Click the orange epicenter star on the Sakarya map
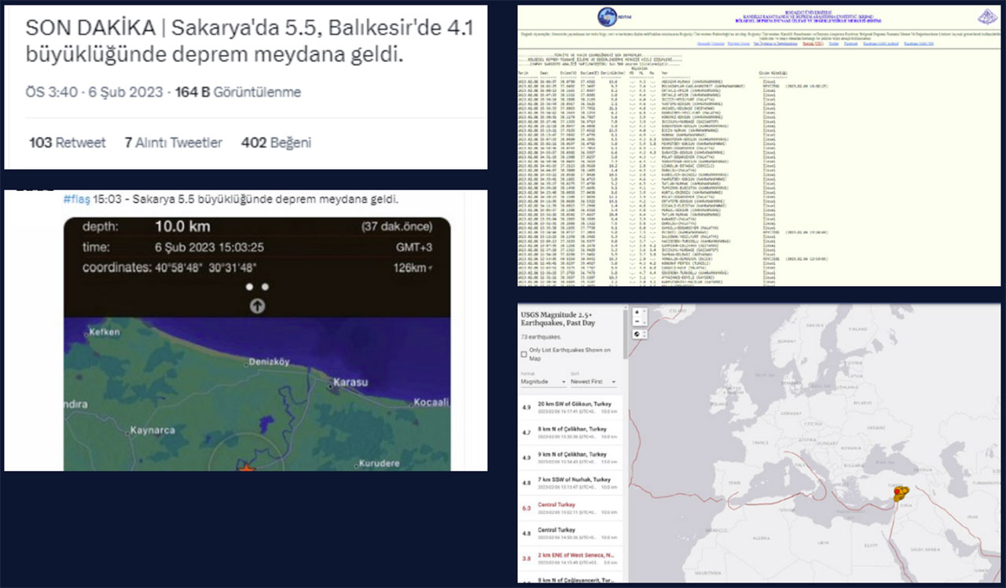Viewport: 1006px width, 588px height. tap(247, 468)
